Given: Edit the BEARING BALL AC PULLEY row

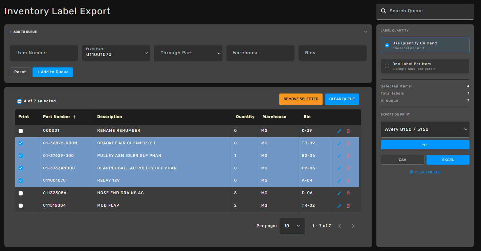Looking at the screenshot, I should tap(340, 168).
